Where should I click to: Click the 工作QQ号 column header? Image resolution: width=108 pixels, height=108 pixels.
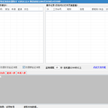pos(59,9)
